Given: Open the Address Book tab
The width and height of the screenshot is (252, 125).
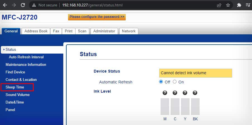Looking at the screenshot, I should tap(36, 31).
